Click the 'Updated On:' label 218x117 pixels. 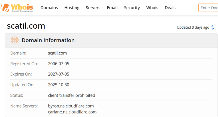coord(22,85)
